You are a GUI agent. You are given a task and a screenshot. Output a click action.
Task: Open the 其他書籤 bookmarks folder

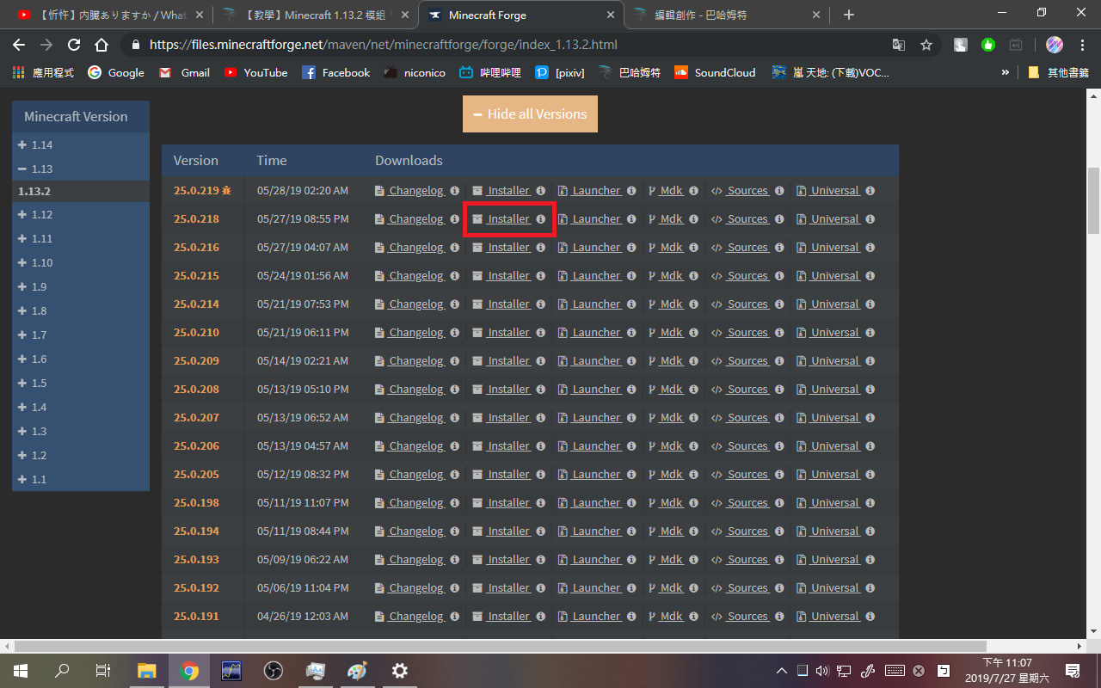click(x=1059, y=73)
